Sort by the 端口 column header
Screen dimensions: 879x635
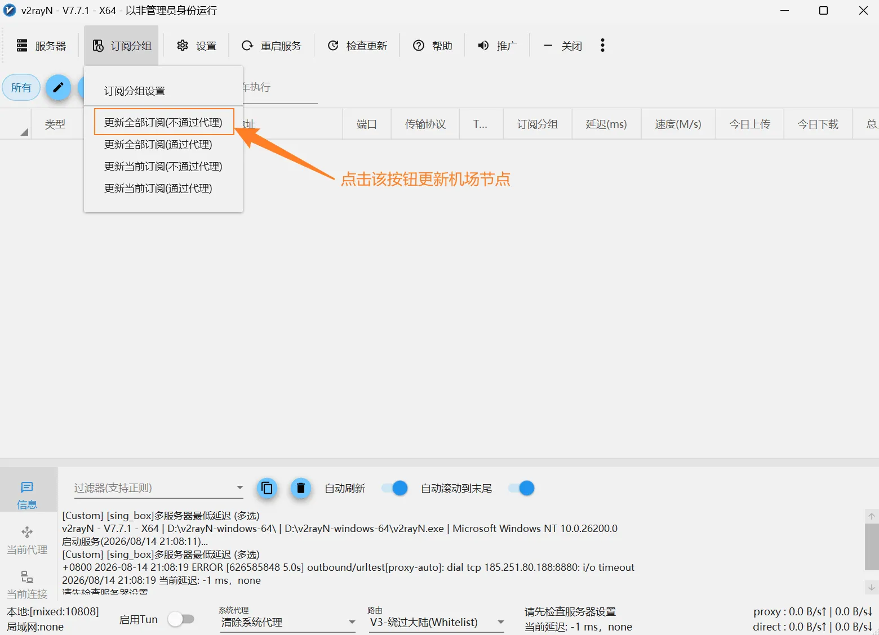(x=367, y=124)
